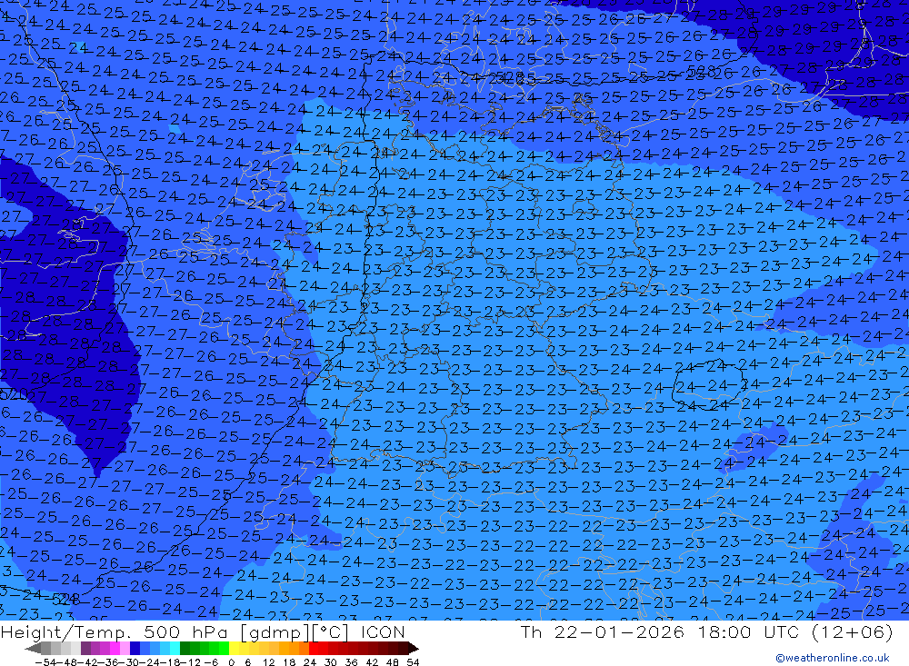Click the '-54' legend scale value
Screen dimensions: 909x666
pos(46,662)
